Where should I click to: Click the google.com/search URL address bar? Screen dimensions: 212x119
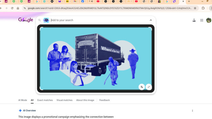110,8
